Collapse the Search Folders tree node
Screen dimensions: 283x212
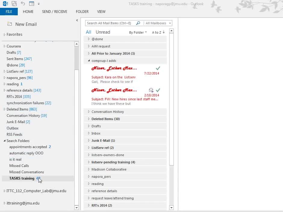[5, 141]
